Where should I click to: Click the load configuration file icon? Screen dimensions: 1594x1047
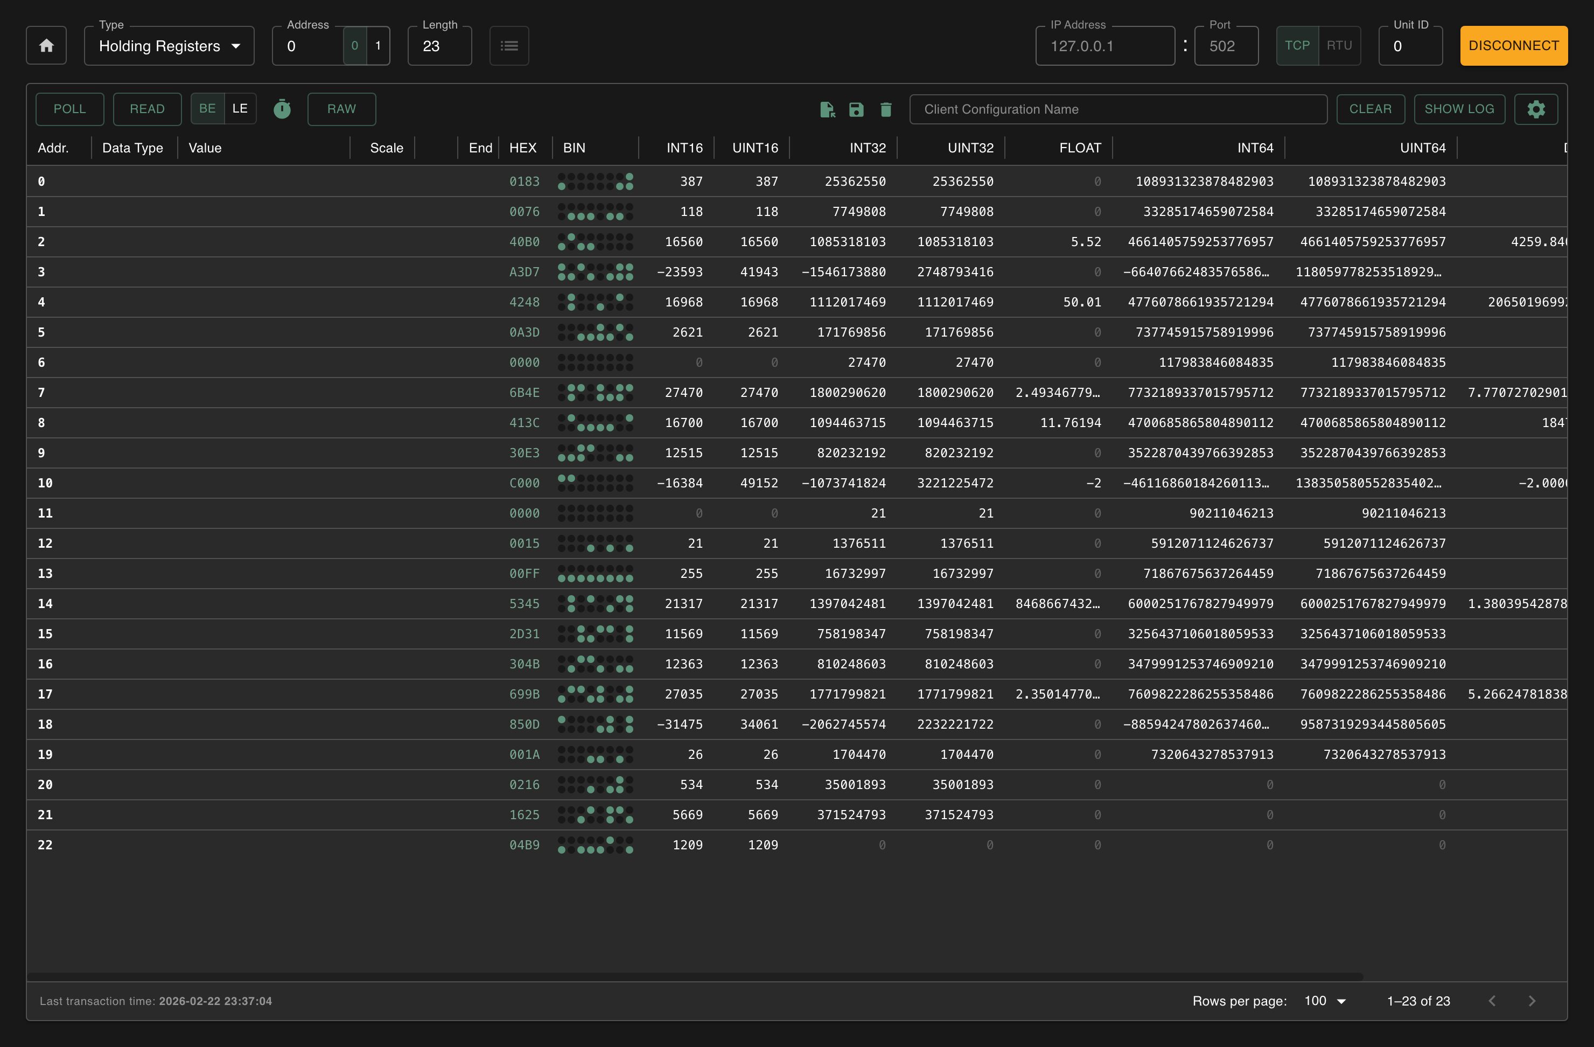[x=827, y=109]
